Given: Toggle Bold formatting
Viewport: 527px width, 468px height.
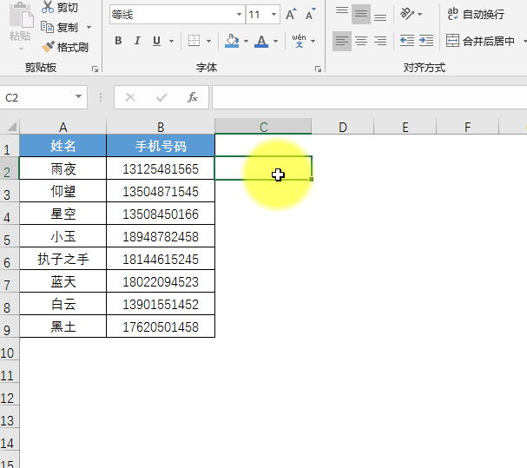Looking at the screenshot, I should (x=118, y=41).
